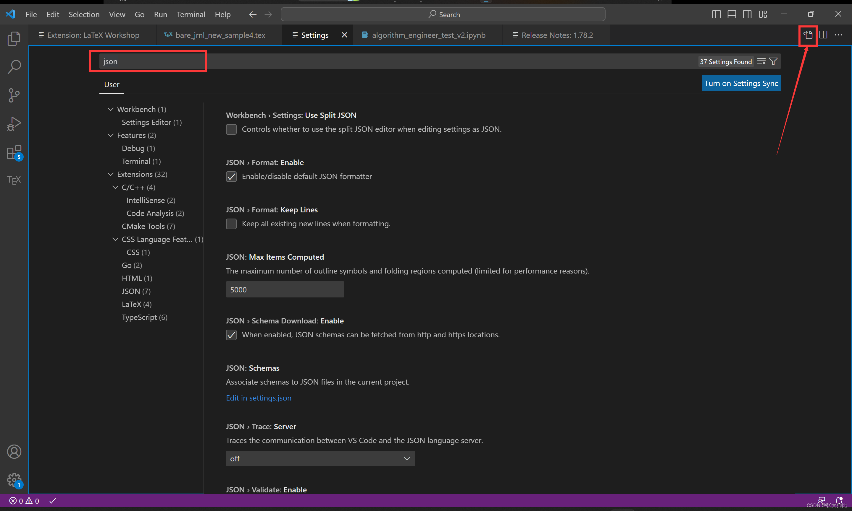Click the Max Items Computed 5000 field
Screen dimensions: 852x511
tap(285, 289)
